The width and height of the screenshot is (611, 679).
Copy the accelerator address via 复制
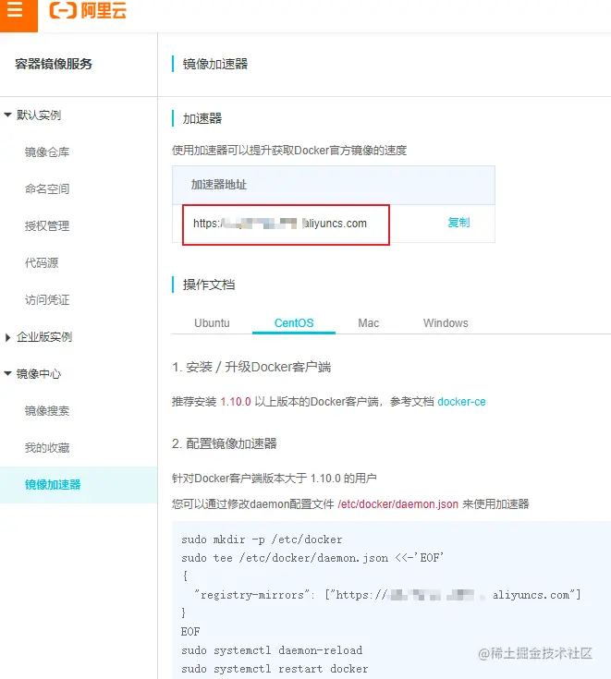458,223
